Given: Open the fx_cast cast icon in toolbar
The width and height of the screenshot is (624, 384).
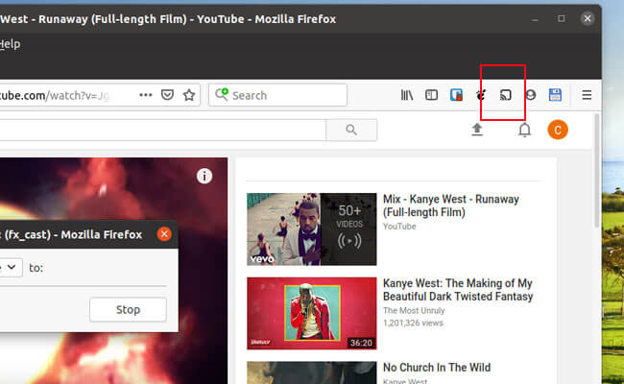Looking at the screenshot, I should pos(505,95).
